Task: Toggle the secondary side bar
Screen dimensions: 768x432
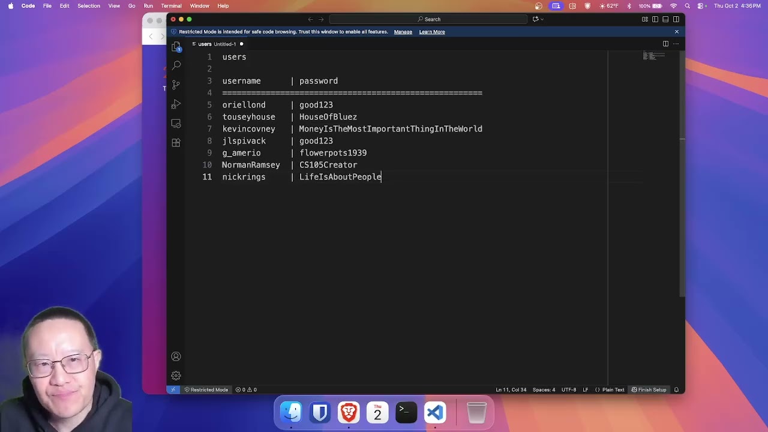Action: 676,19
